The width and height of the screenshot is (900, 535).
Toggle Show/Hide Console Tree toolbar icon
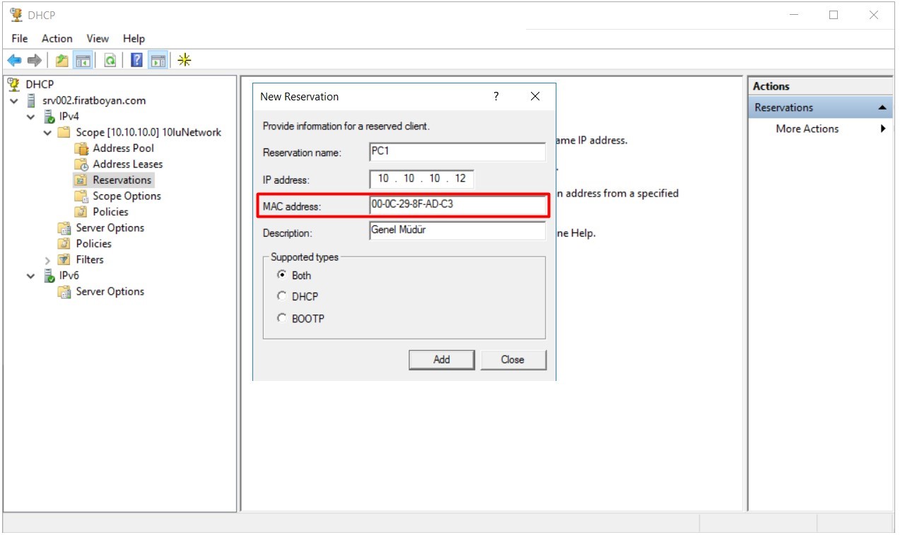83,61
